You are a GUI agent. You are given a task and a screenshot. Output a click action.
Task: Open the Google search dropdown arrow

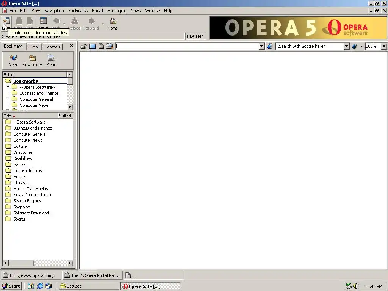346,46
